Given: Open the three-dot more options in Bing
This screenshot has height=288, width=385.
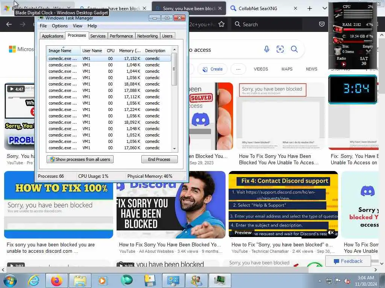Looking at the screenshot, I should tap(238, 69).
